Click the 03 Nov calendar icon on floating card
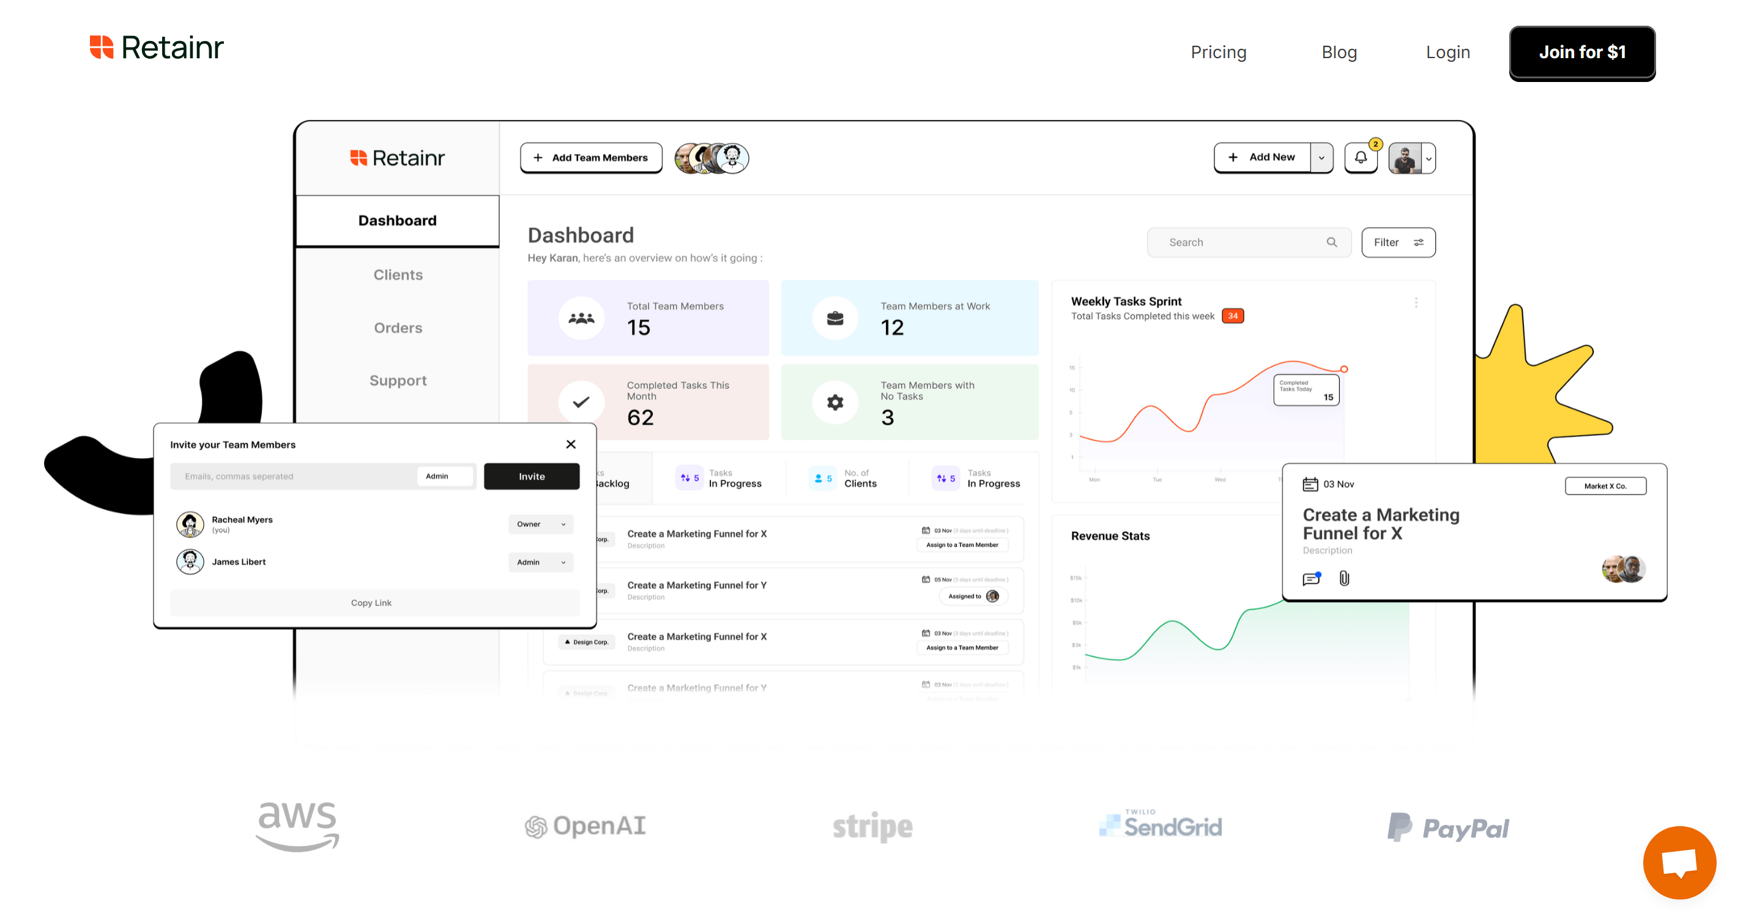This screenshot has width=1746, height=924. (1310, 484)
